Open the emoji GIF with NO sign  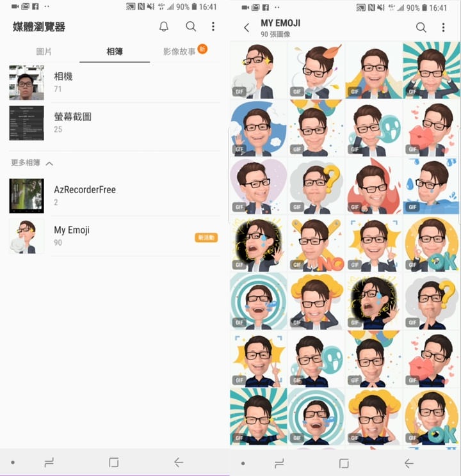tap(316, 244)
